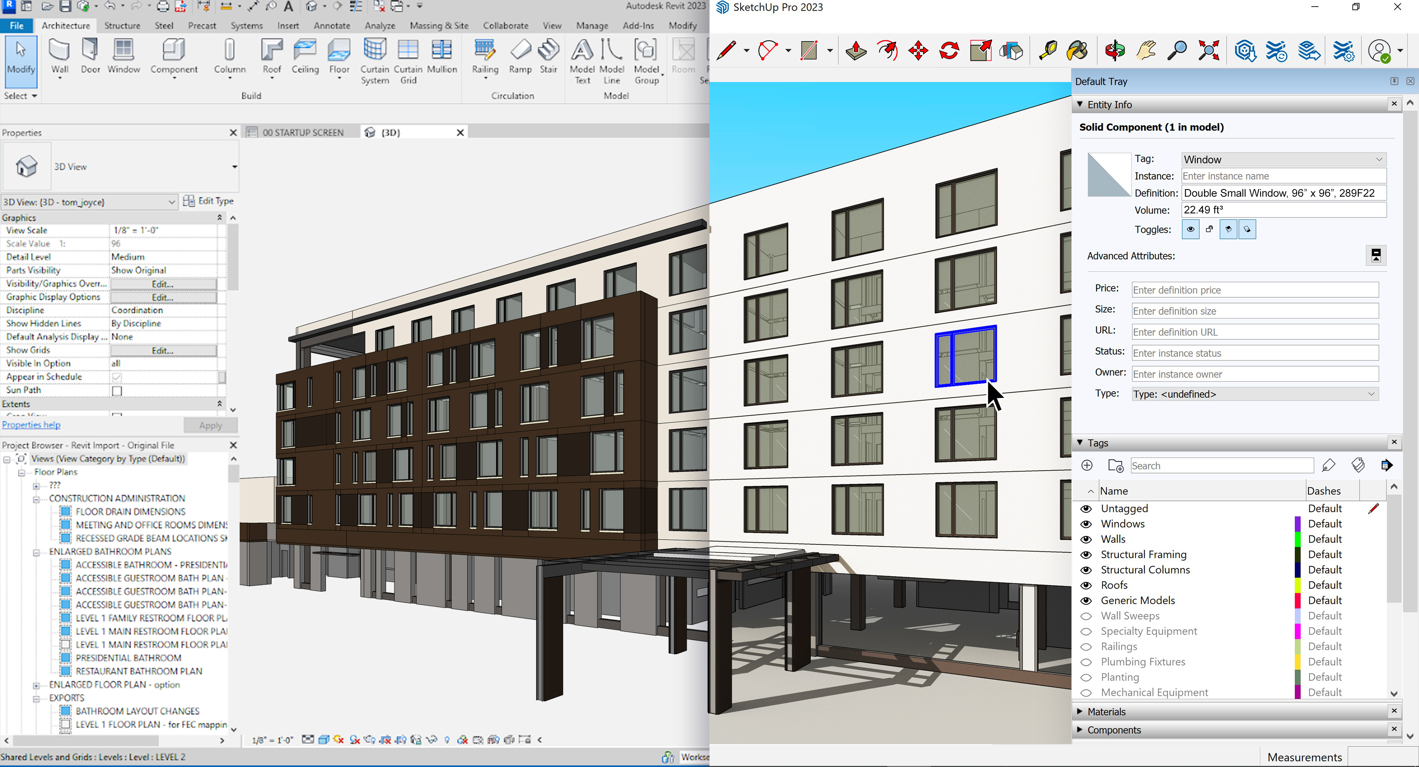Click the Generic Models tag color swatch
1419x767 pixels.
(x=1297, y=601)
